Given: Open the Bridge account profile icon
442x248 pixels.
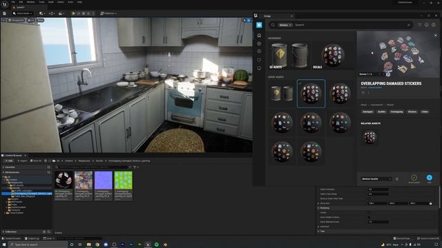Looking at the screenshot, I should coord(434,25).
